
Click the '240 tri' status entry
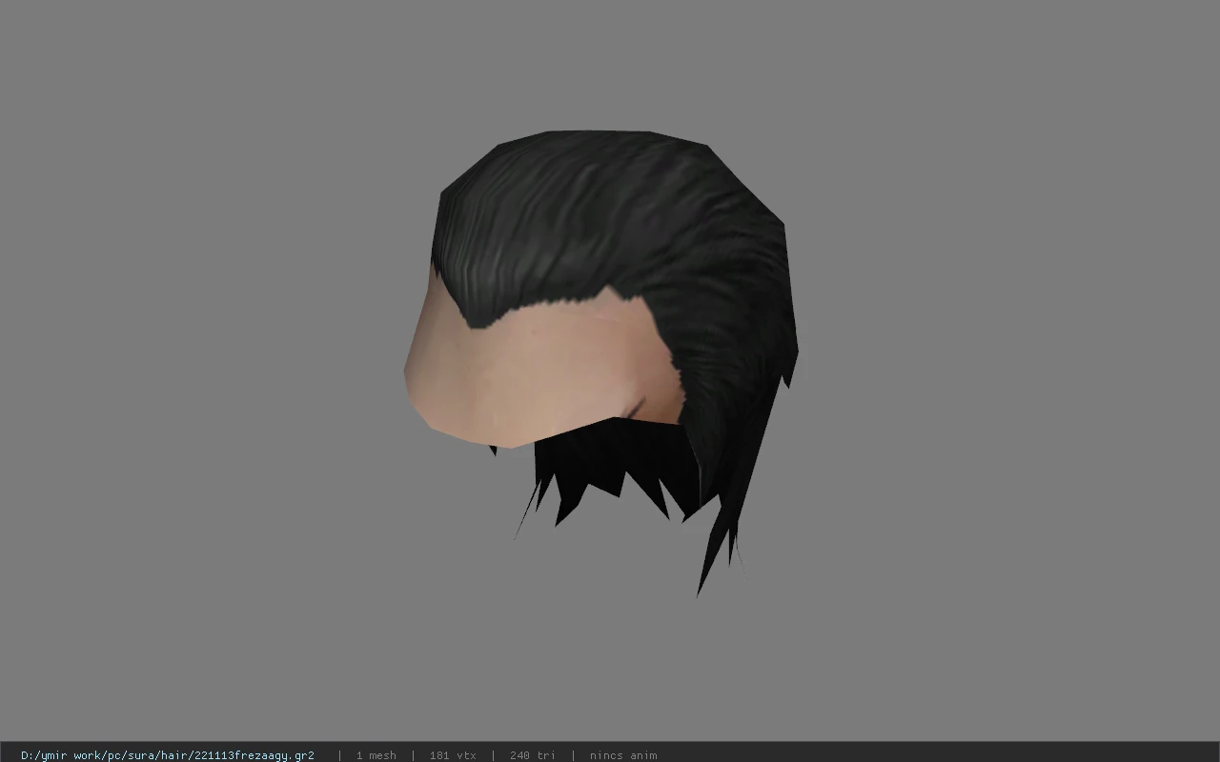pyautogui.click(x=532, y=755)
